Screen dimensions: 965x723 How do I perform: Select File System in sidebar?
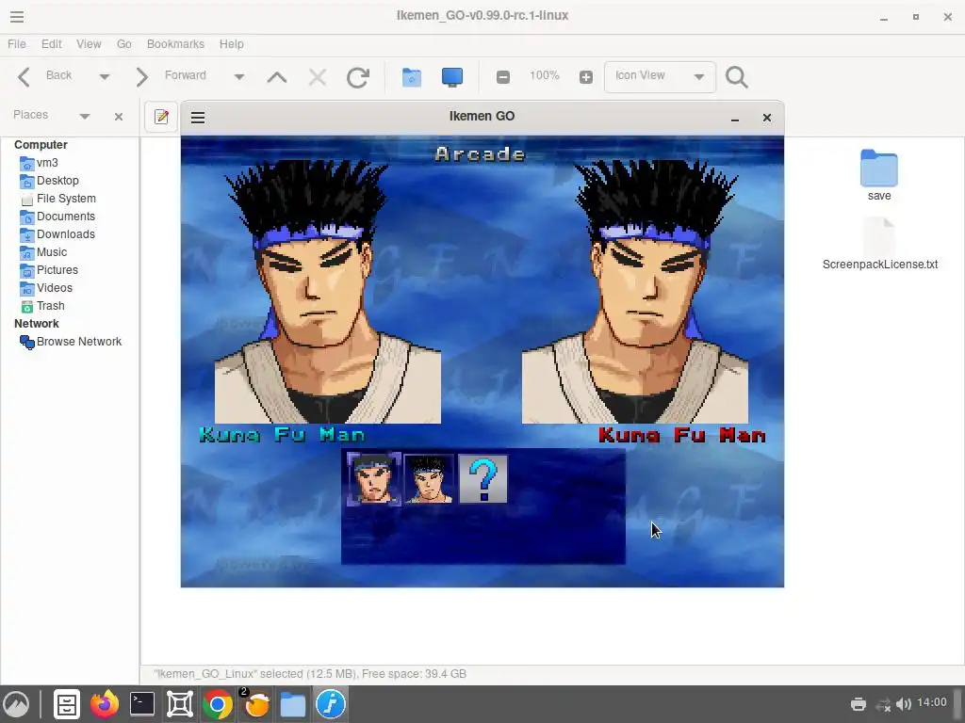pyautogui.click(x=57, y=199)
